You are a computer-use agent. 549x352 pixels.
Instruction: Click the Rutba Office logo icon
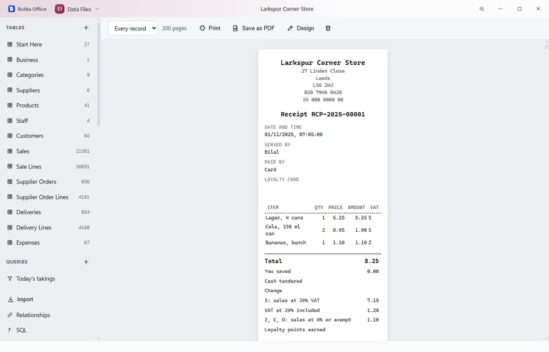[12, 9]
